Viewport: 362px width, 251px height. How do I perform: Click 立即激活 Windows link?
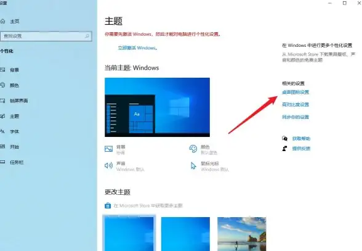(x=138, y=48)
